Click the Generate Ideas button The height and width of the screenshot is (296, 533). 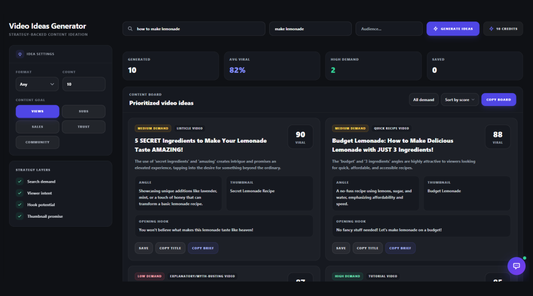(x=453, y=29)
